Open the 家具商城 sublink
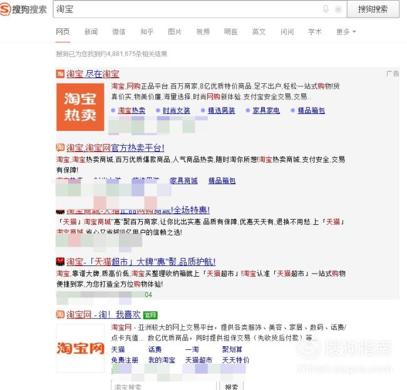This screenshot has height=390, width=407. pos(183,180)
